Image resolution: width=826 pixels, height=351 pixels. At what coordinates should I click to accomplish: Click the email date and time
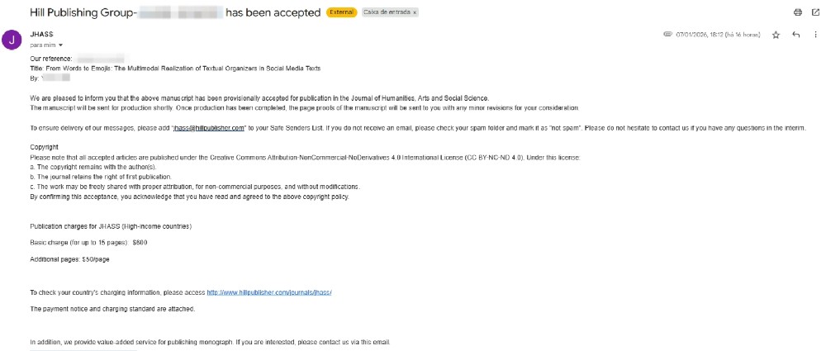717,35
